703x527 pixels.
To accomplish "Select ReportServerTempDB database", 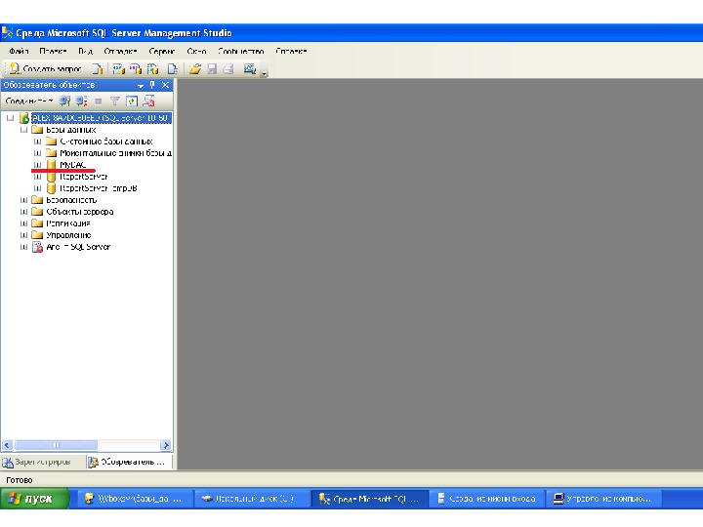I will coord(99,188).
